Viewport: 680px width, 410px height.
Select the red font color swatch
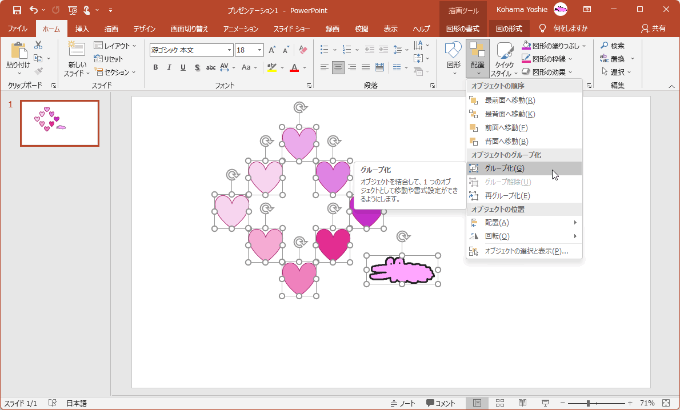click(293, 67)
